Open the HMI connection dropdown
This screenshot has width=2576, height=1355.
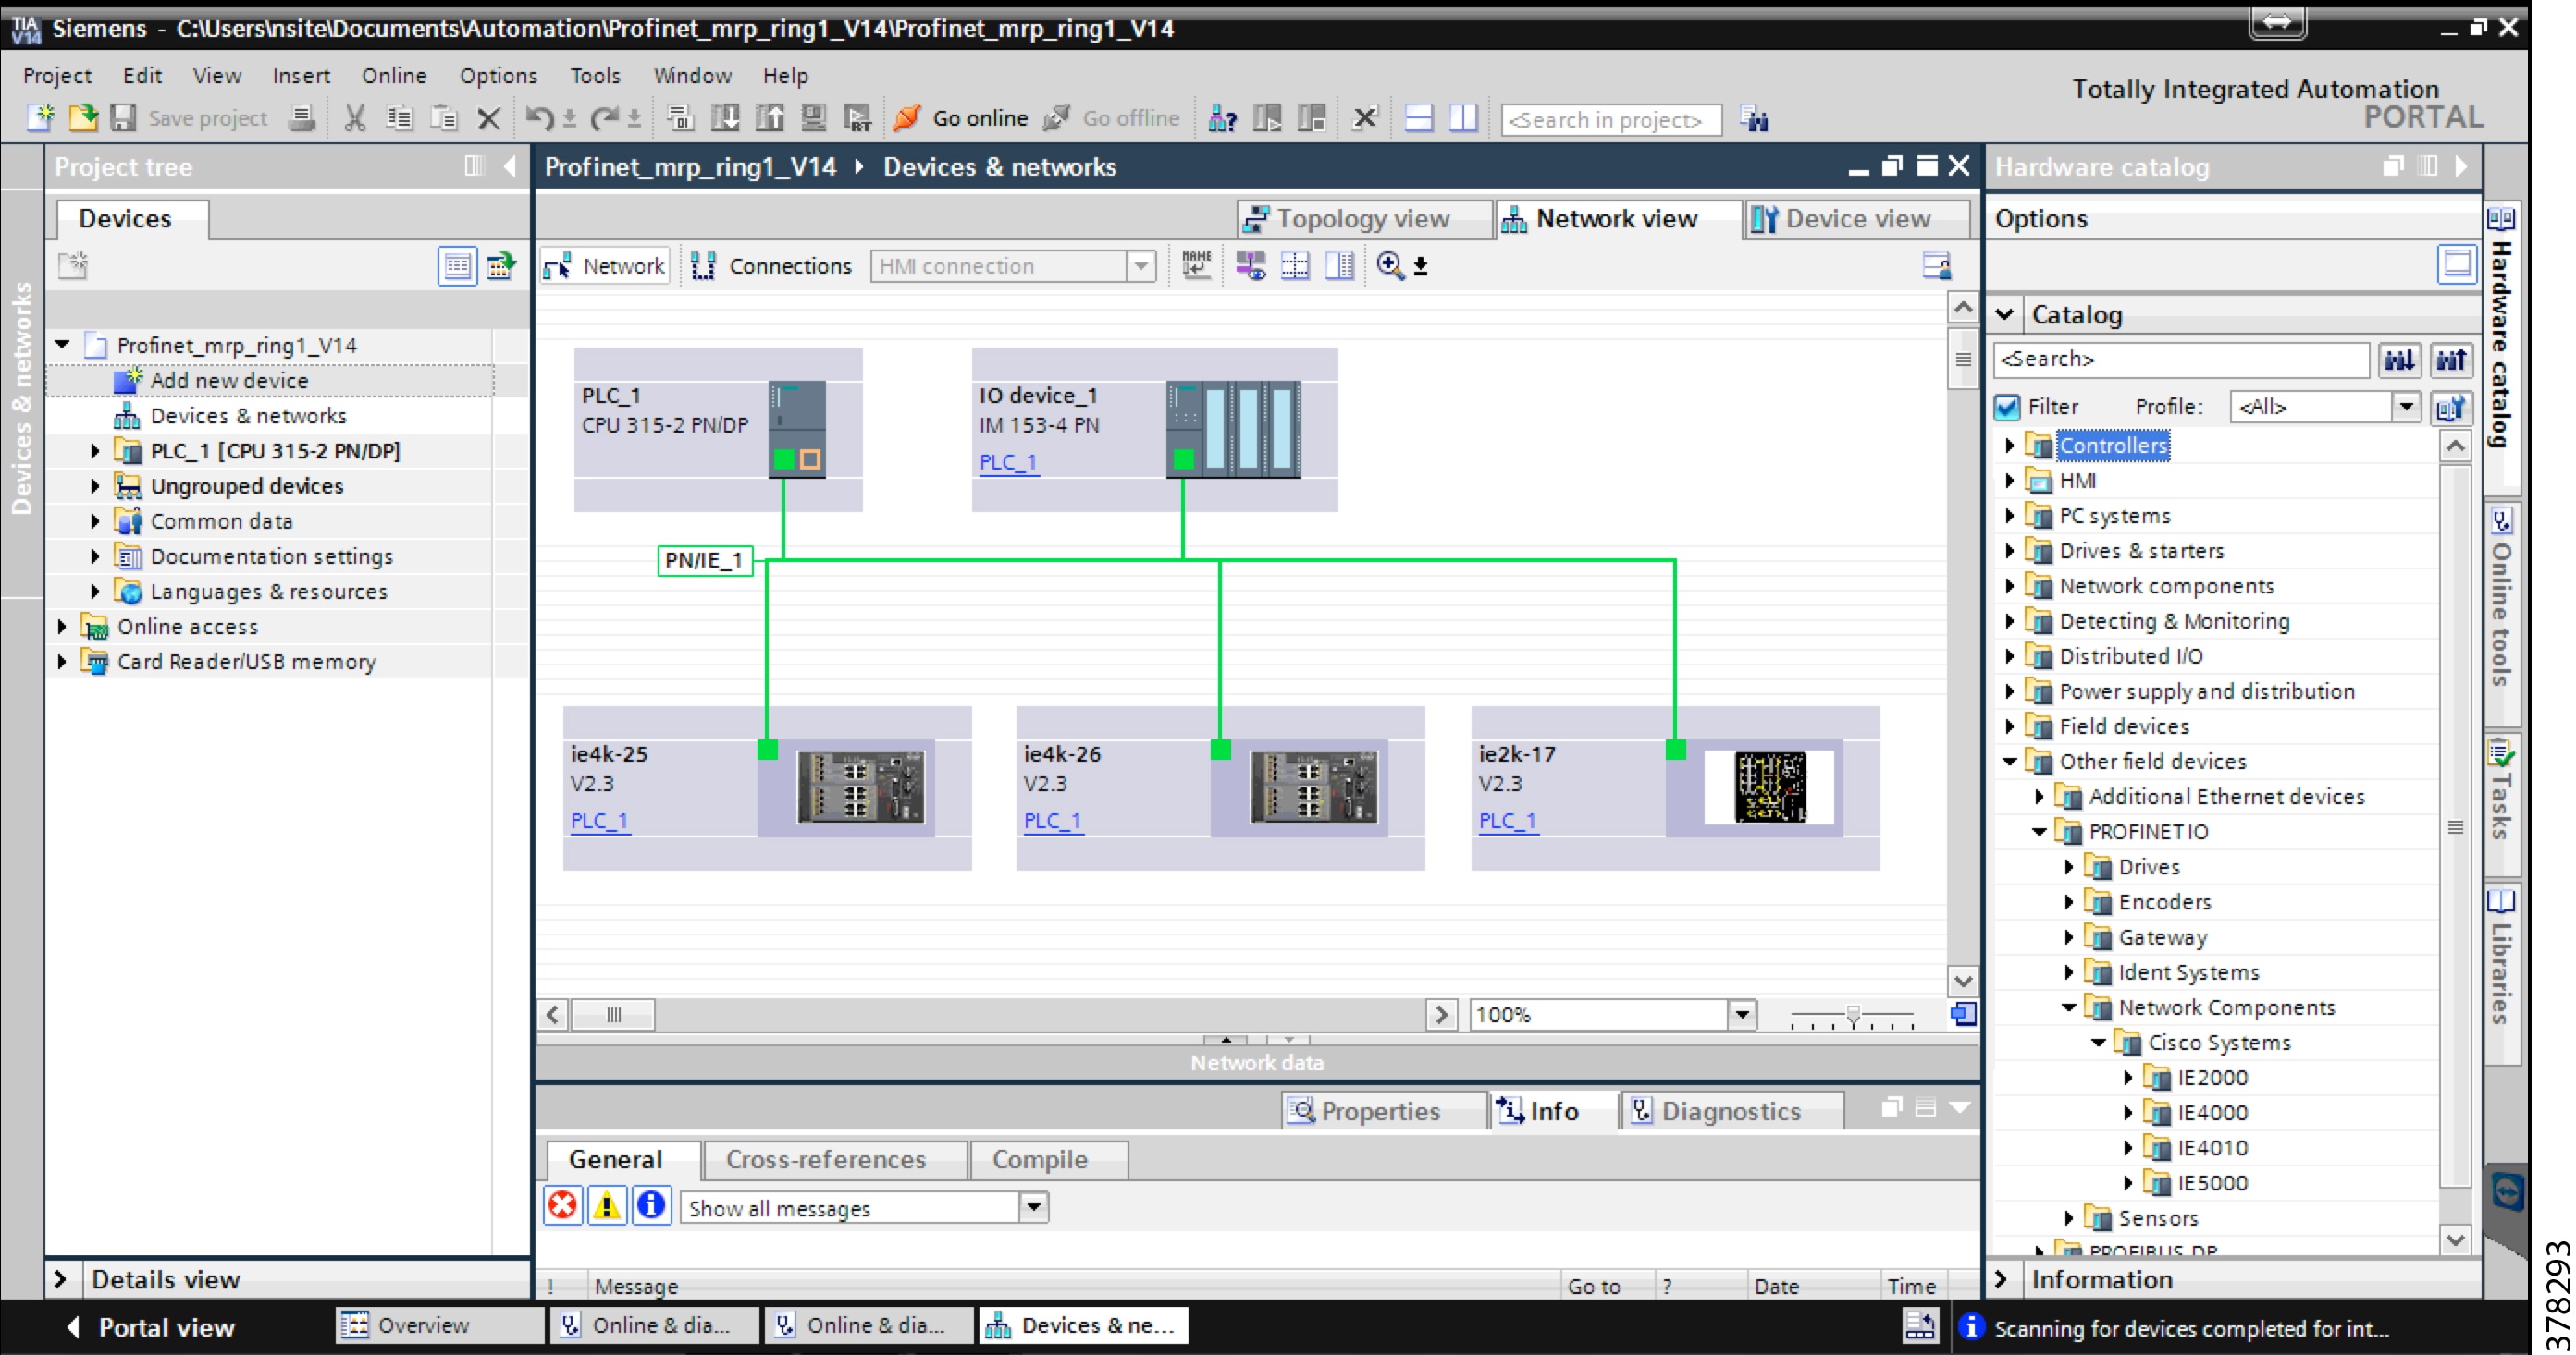tap(1141, 266)
